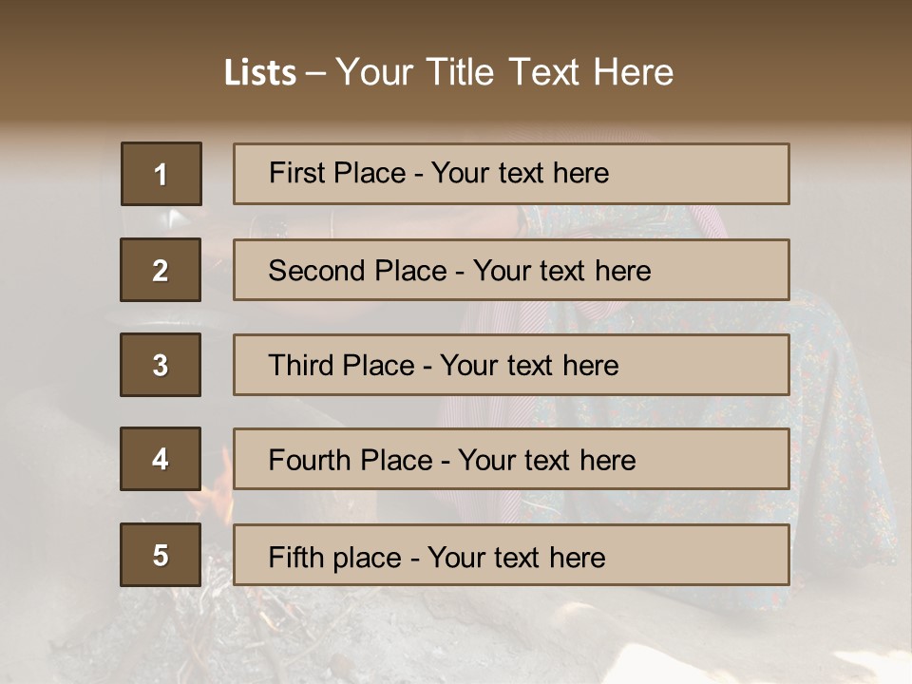Image resolution: width=912 pixels, height=684 pixels.
Task: Click the number 5 square
Action: click(161, 555)
